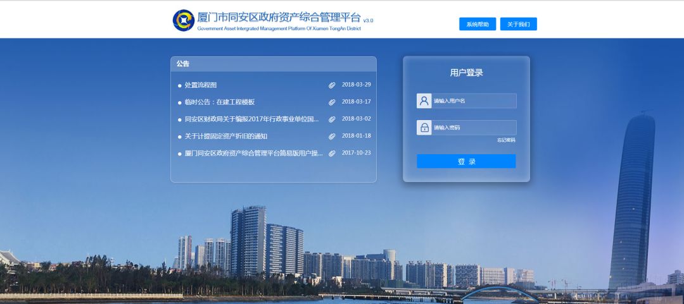Click the platform logo emblem in the header

pos(184,20)
